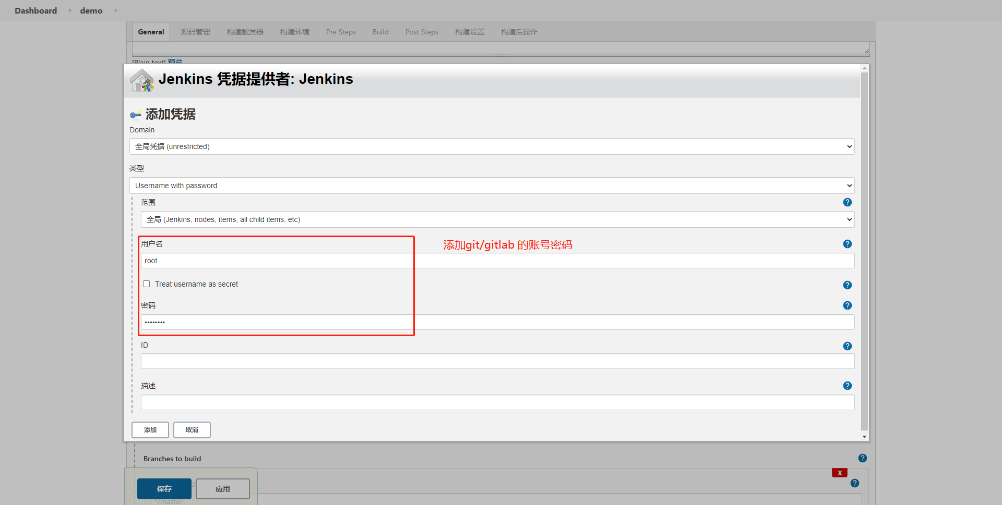This screenshot has width=1002, height=505.
Task: Switch to the 构建触发器 tab
Action: [245, 32]
